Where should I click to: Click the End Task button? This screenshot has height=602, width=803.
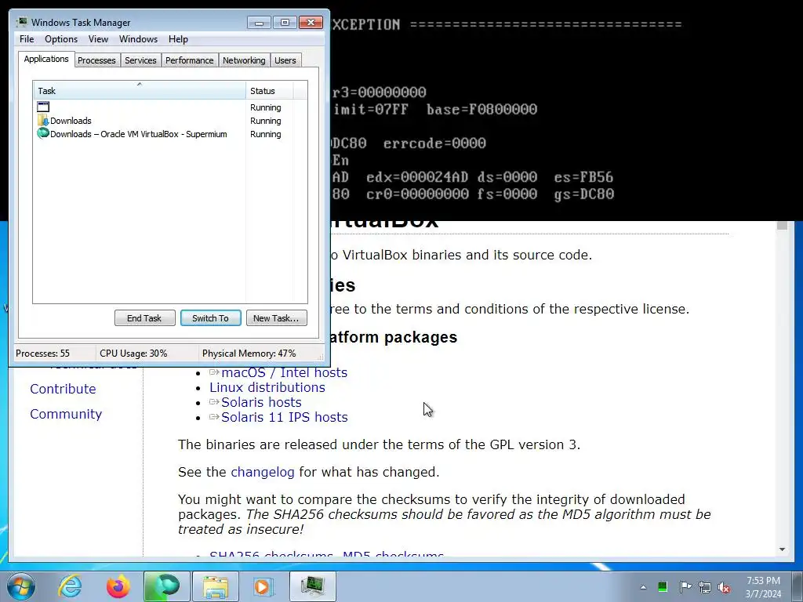(x=144, y=318)
